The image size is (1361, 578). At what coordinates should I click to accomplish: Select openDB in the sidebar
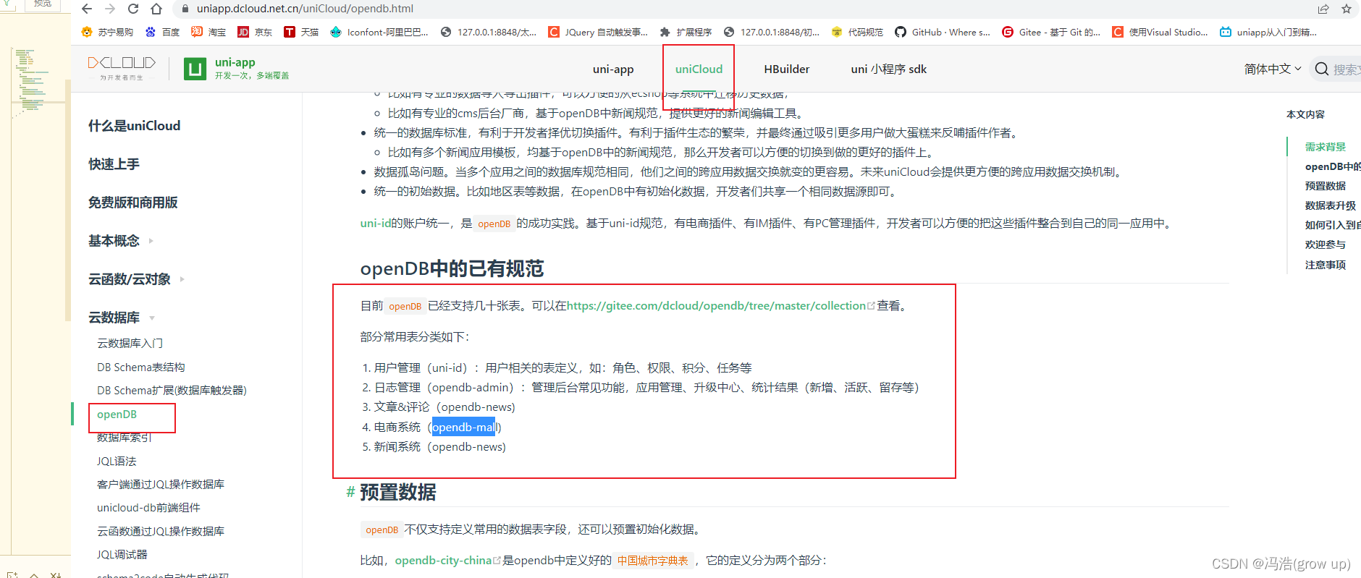(x=117, y=415)
